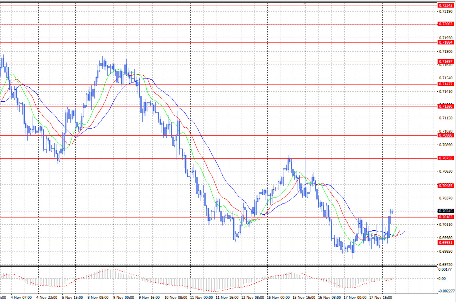Select the 17 Nov 00:00 time label
Image resolution: width=456 pixels, height=302 pixels.
[x=355, y=298]
